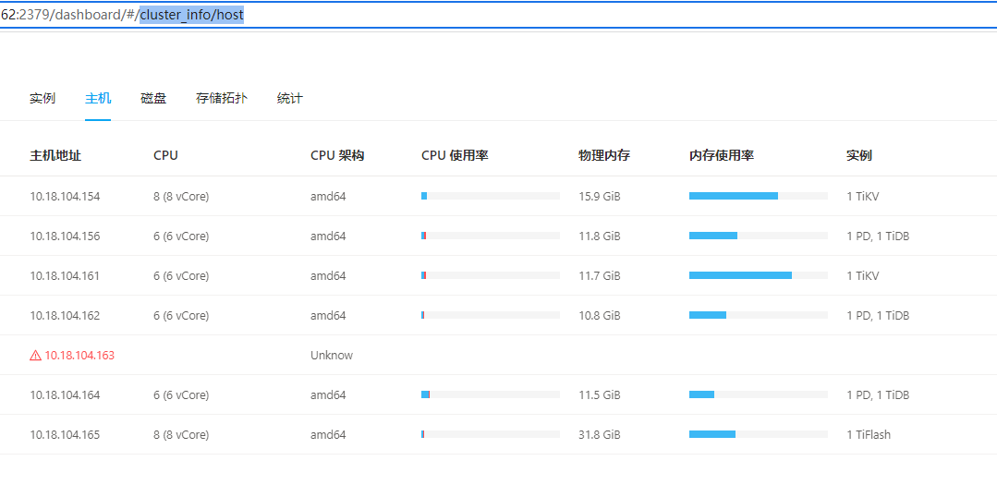Click the 11.8 GiB memory value
This screenshot has height=485, width=997.
coord(599,236)
